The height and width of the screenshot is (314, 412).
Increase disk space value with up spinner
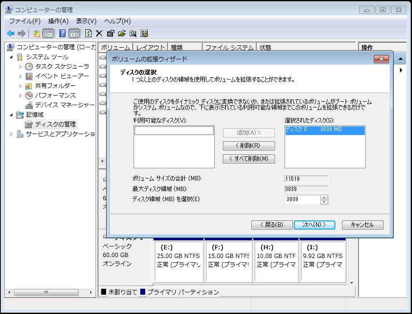point(324,197)
